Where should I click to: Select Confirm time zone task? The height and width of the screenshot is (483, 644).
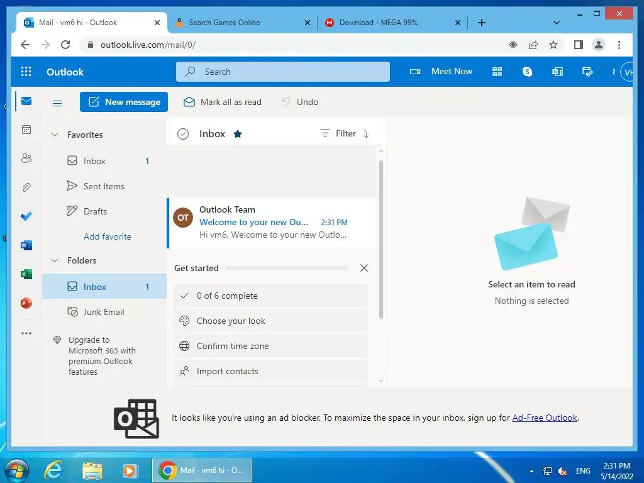[x=270, y=346]
